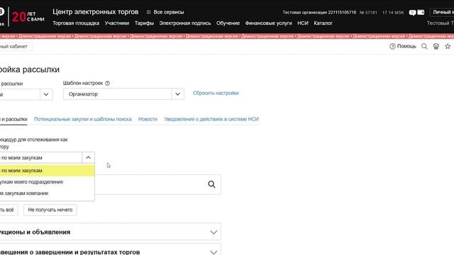Collapse the по моим закупкам dropdown

coord(88,157)
